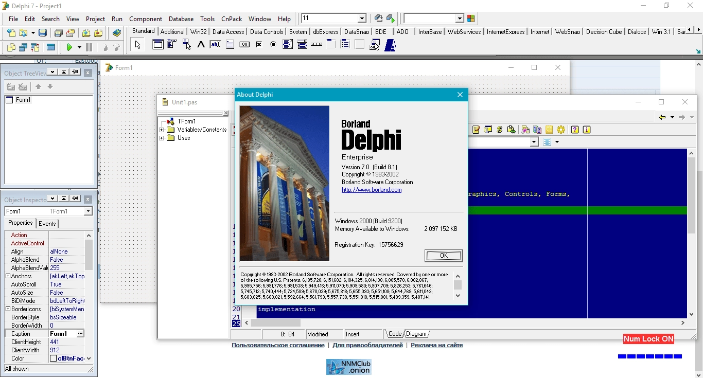Open the http://www.borland.com link
The image size is (703, 378).
click(x=372, y=190)
